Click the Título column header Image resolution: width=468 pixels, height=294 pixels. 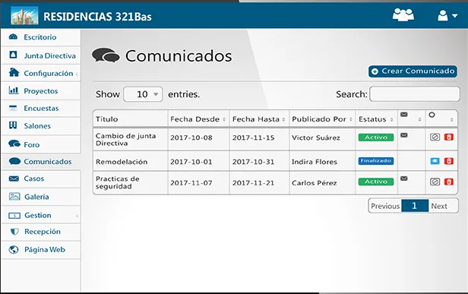coord(131,119)
